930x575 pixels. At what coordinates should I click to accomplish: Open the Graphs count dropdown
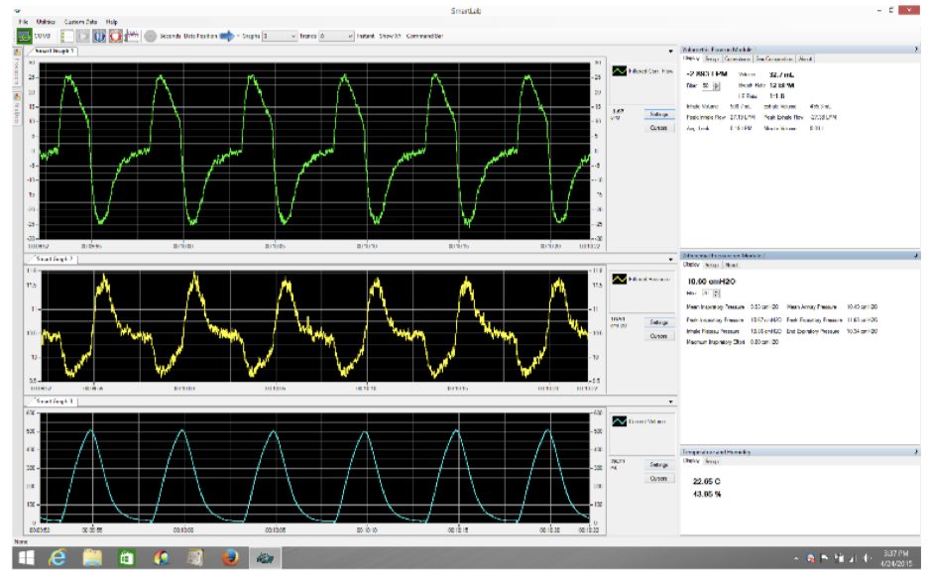(x=292, y=36)
